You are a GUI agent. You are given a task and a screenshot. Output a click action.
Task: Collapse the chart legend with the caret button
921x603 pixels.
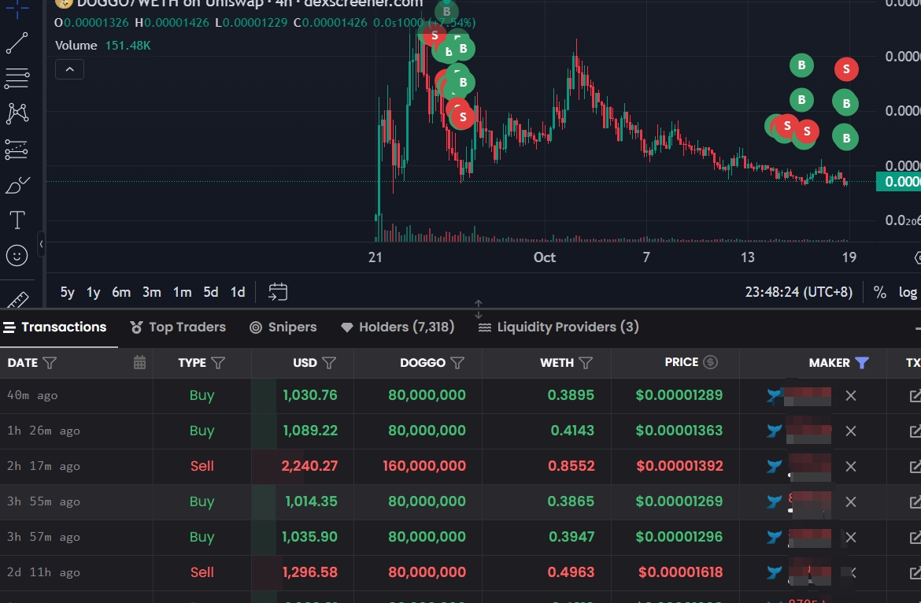click(69, 69)
